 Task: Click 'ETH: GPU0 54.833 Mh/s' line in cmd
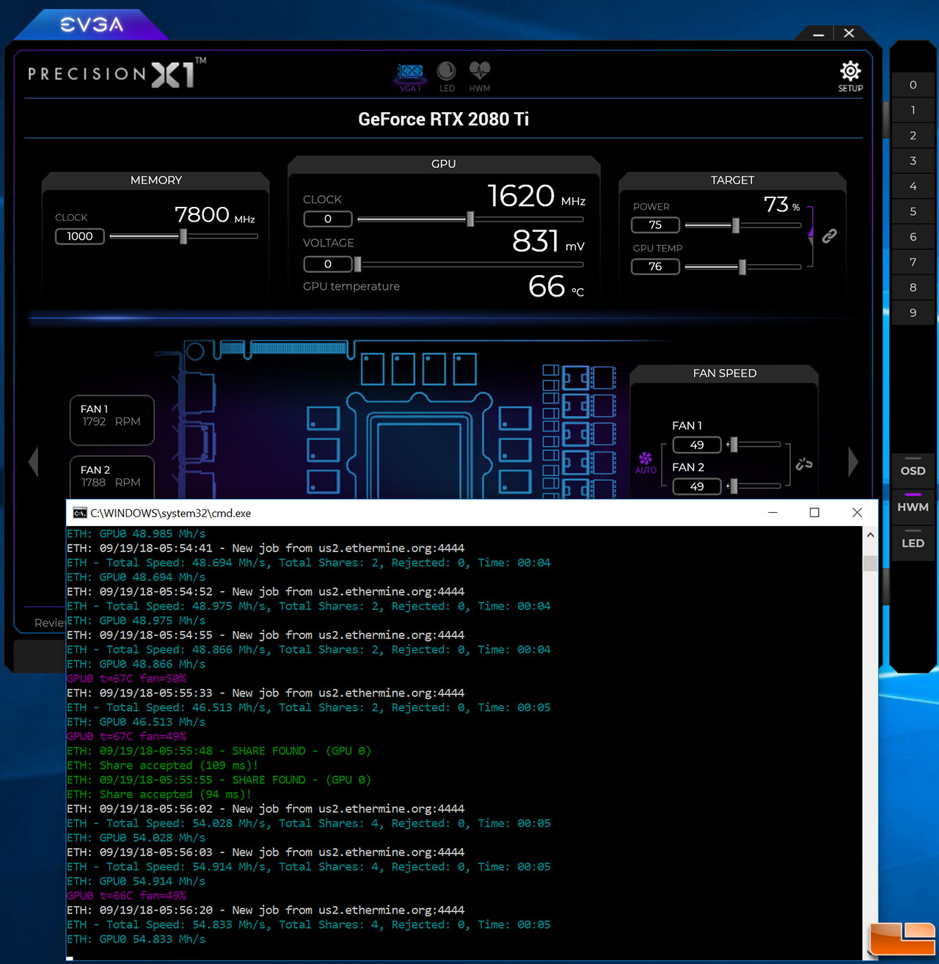tap(136, 939)
